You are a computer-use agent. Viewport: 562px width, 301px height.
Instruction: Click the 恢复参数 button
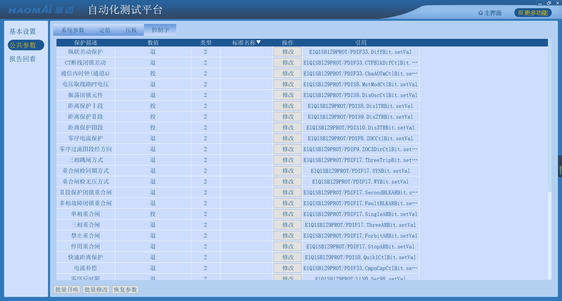point(125,290)
